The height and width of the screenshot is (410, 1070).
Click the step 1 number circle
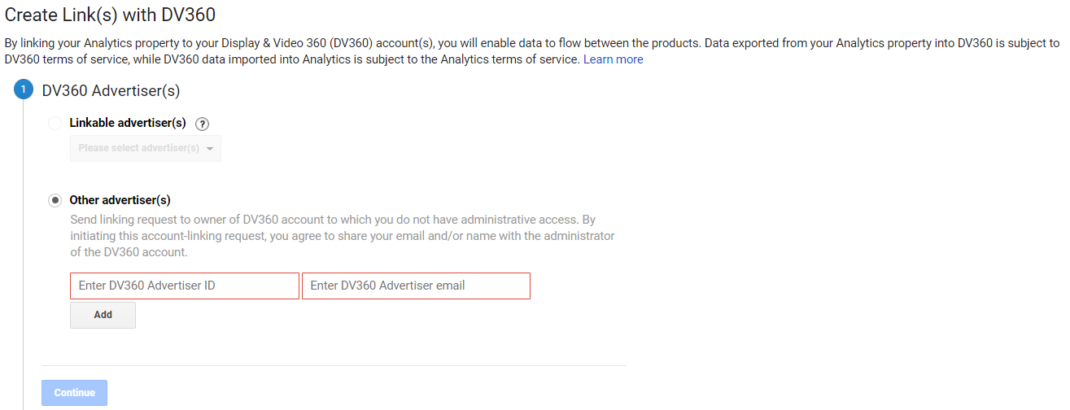[x=23, y=90]
